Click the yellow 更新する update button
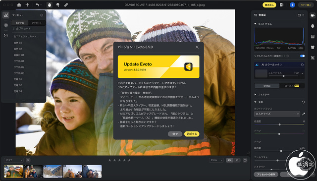Viewport: 317px width, 181px height. (192, 134)
